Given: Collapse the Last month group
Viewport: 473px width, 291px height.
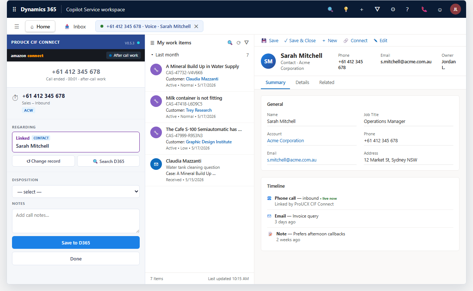Looking at the screenshot, I should click(152, 55).
